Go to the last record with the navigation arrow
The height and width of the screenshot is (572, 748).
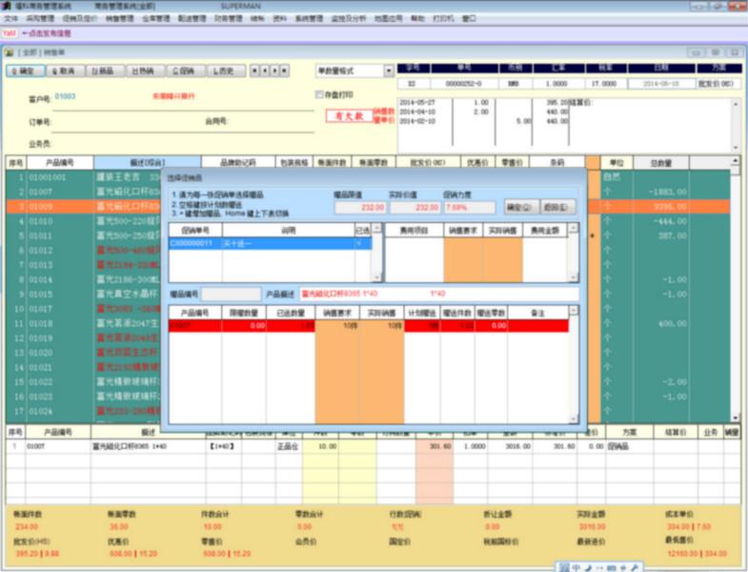click(x=285, y=71)
